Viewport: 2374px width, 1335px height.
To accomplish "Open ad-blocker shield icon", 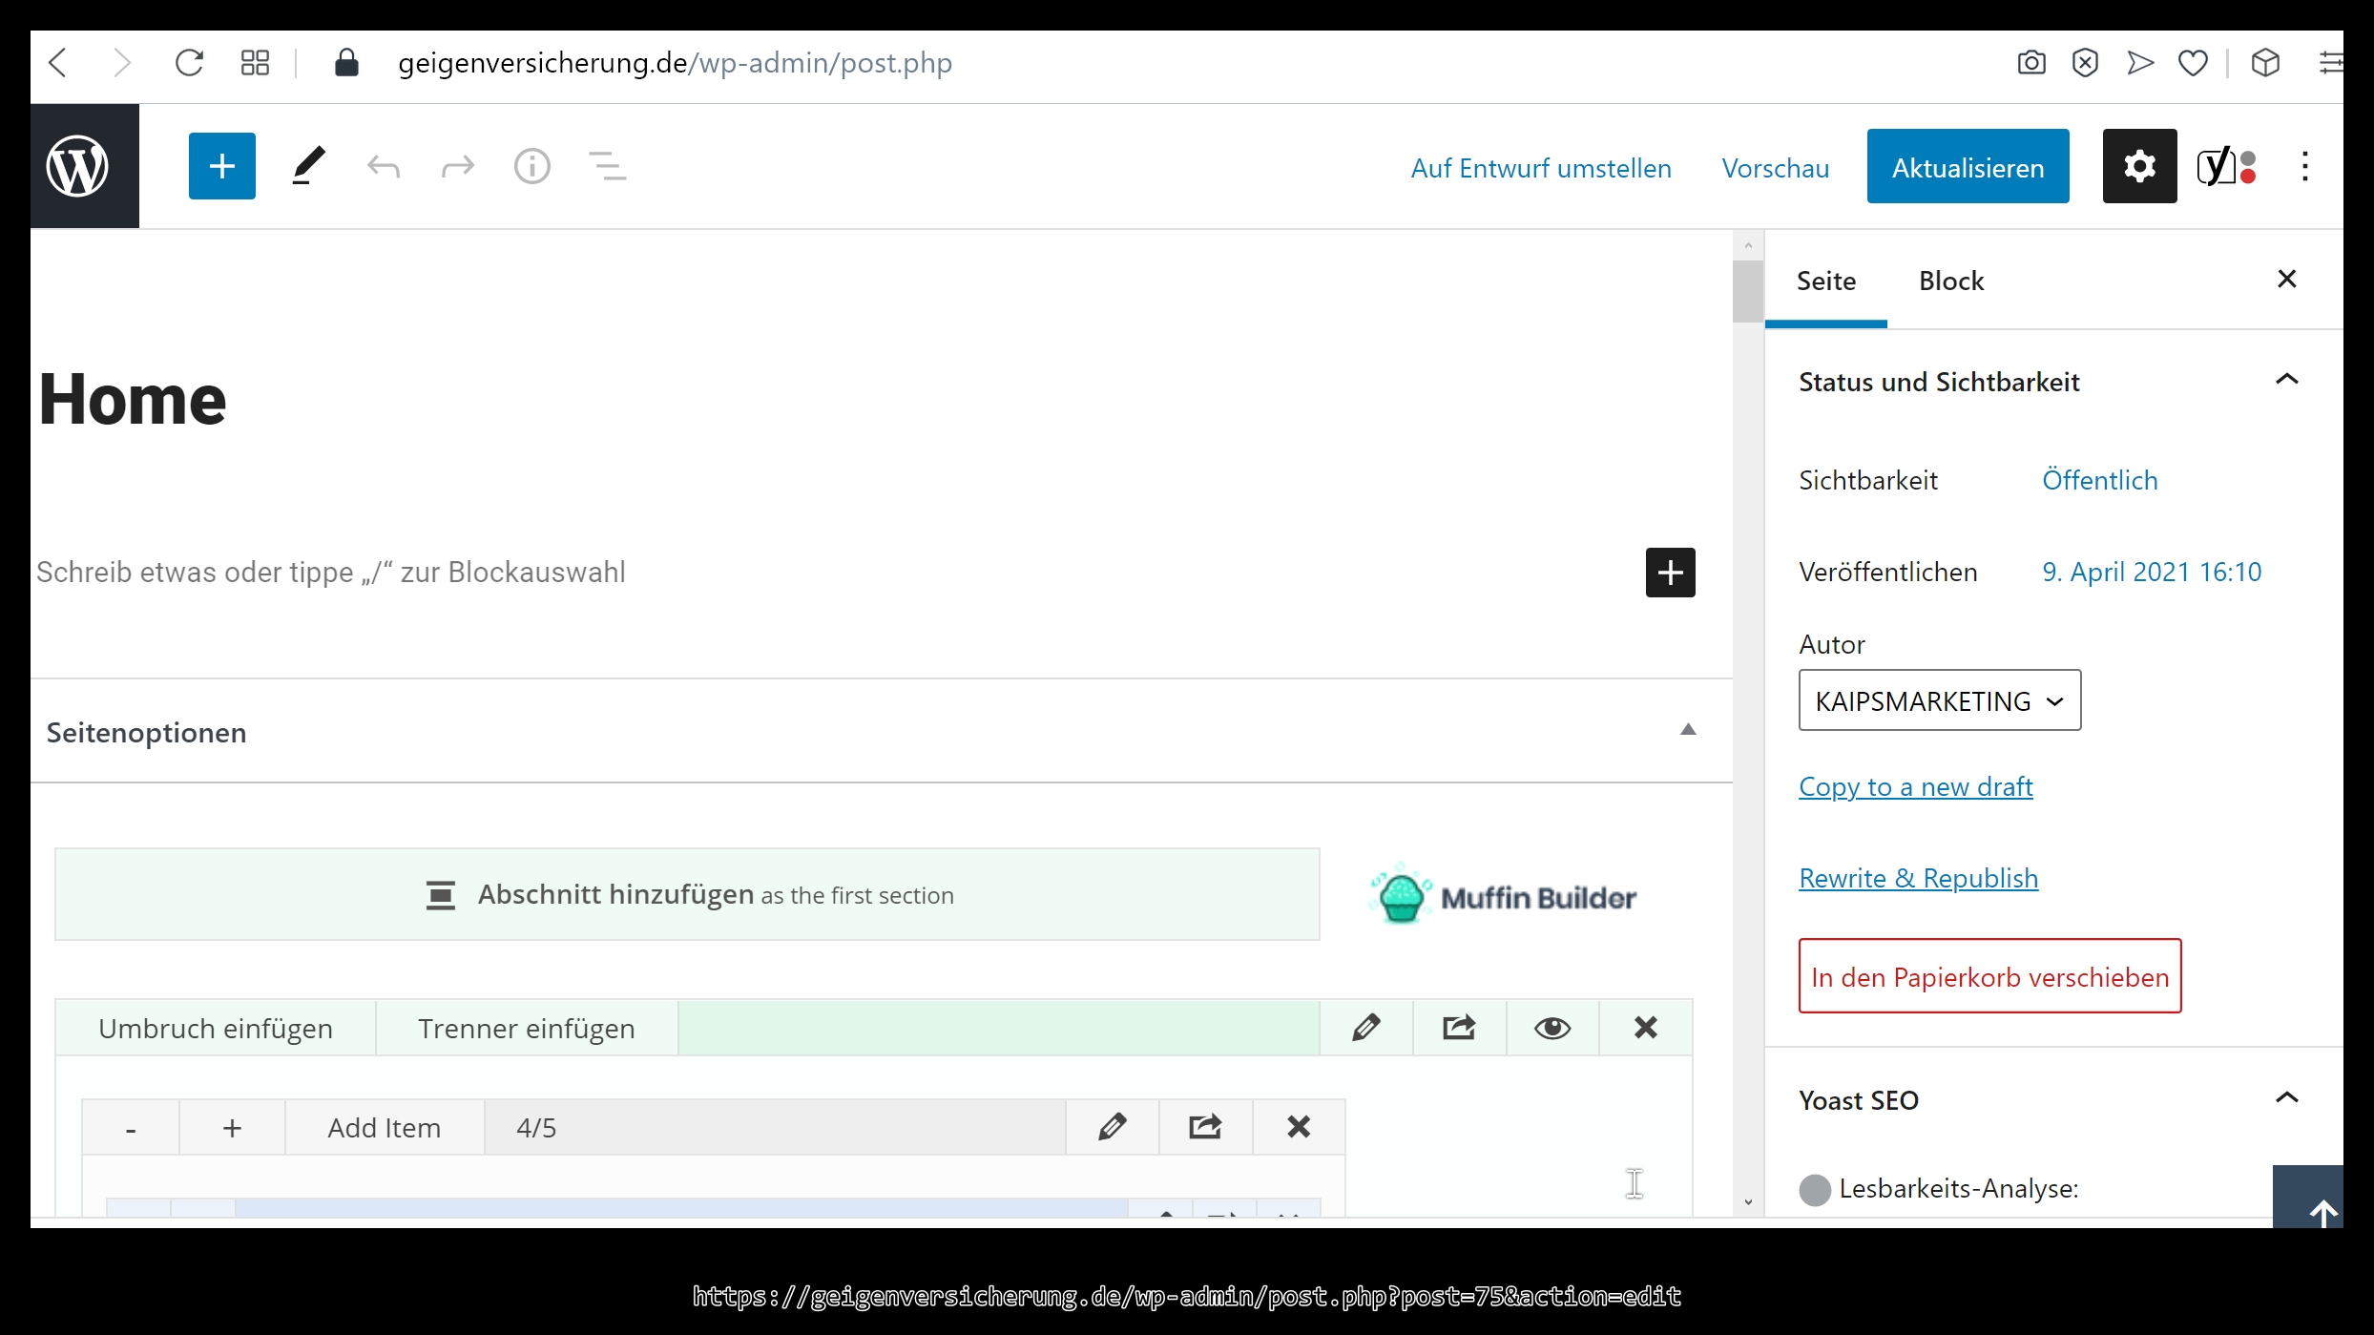I will pyautogui.click(x=2086, y=63).
